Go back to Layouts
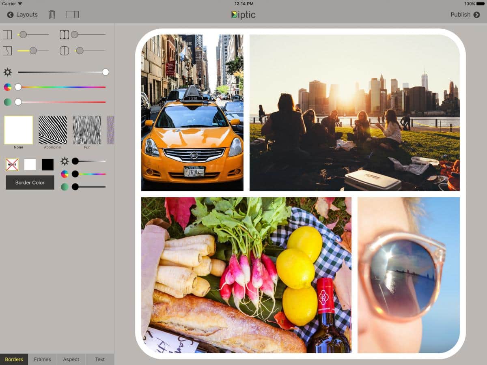This screenshot has width=487, height=365. (22, 15)
